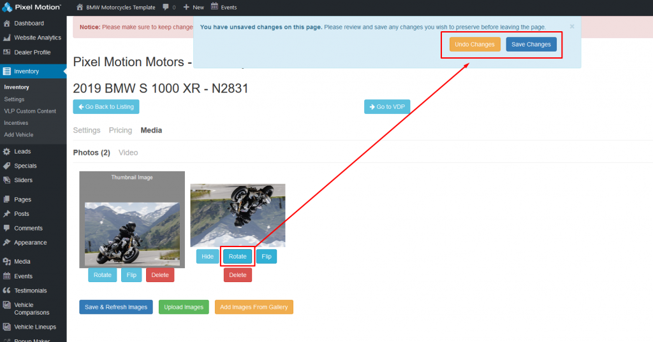Screen dimensions: 653x342
Task: Click the Media sidebar icon
Action: pos(6,262)
